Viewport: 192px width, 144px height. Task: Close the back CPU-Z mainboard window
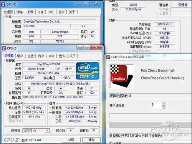[96, 3]
